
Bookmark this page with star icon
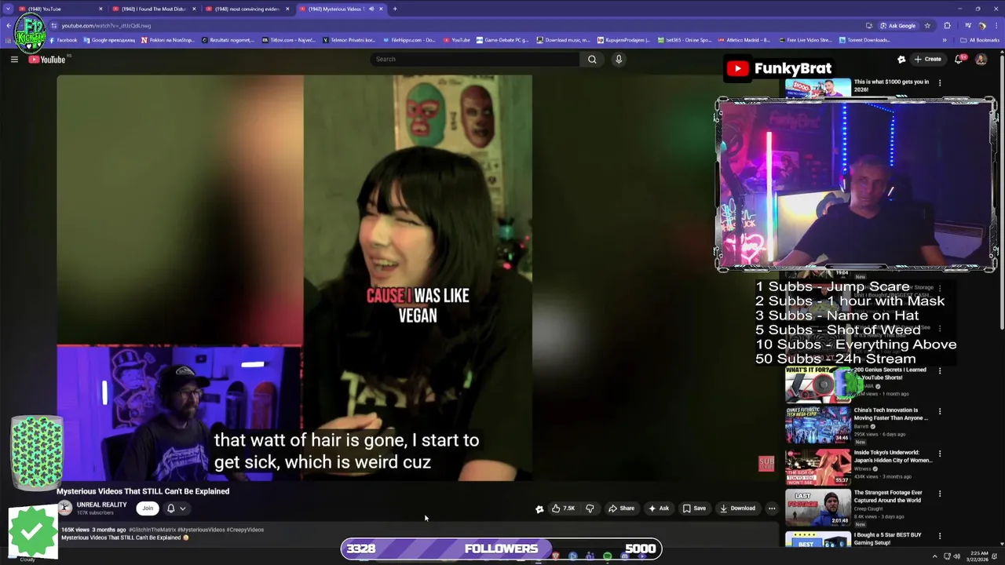coord(927,25)
